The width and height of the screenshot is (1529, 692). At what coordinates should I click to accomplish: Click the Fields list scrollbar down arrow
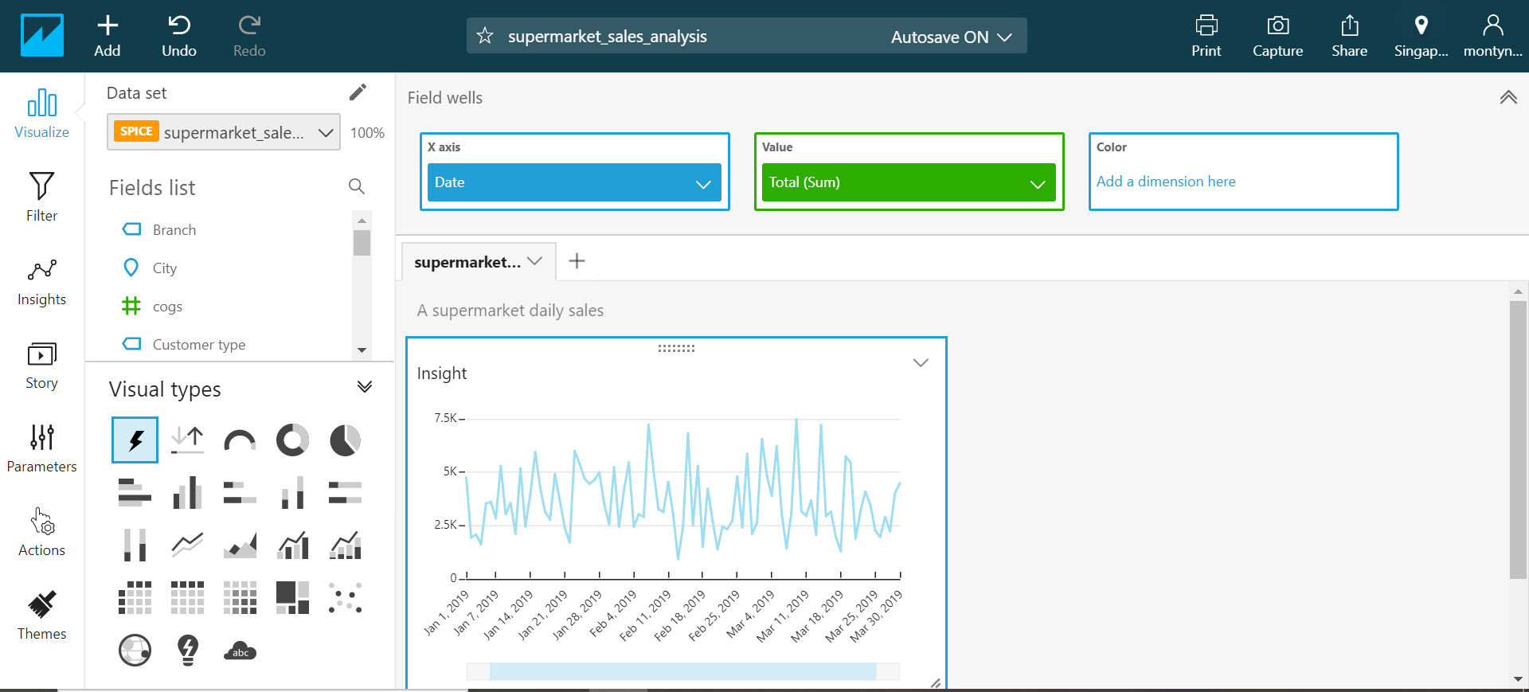pos(362,350)
